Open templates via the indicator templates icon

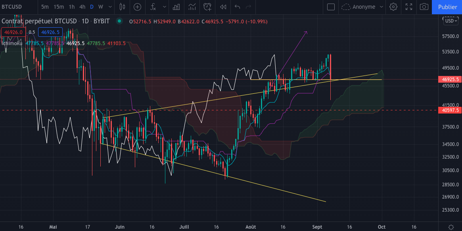pos(192,7)
